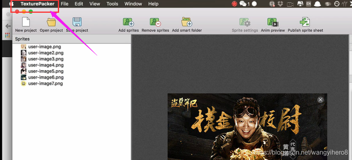Click Add smart folder icon
352x160 pixels.
point(187,22)
